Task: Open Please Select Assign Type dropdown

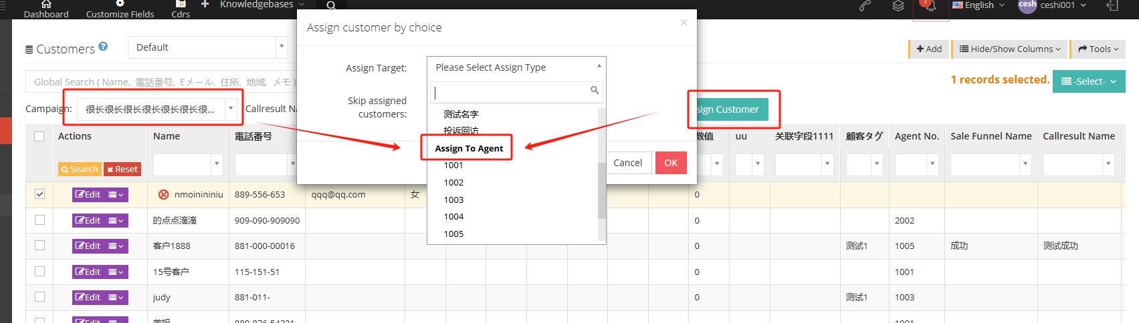Action: point(516,67)
